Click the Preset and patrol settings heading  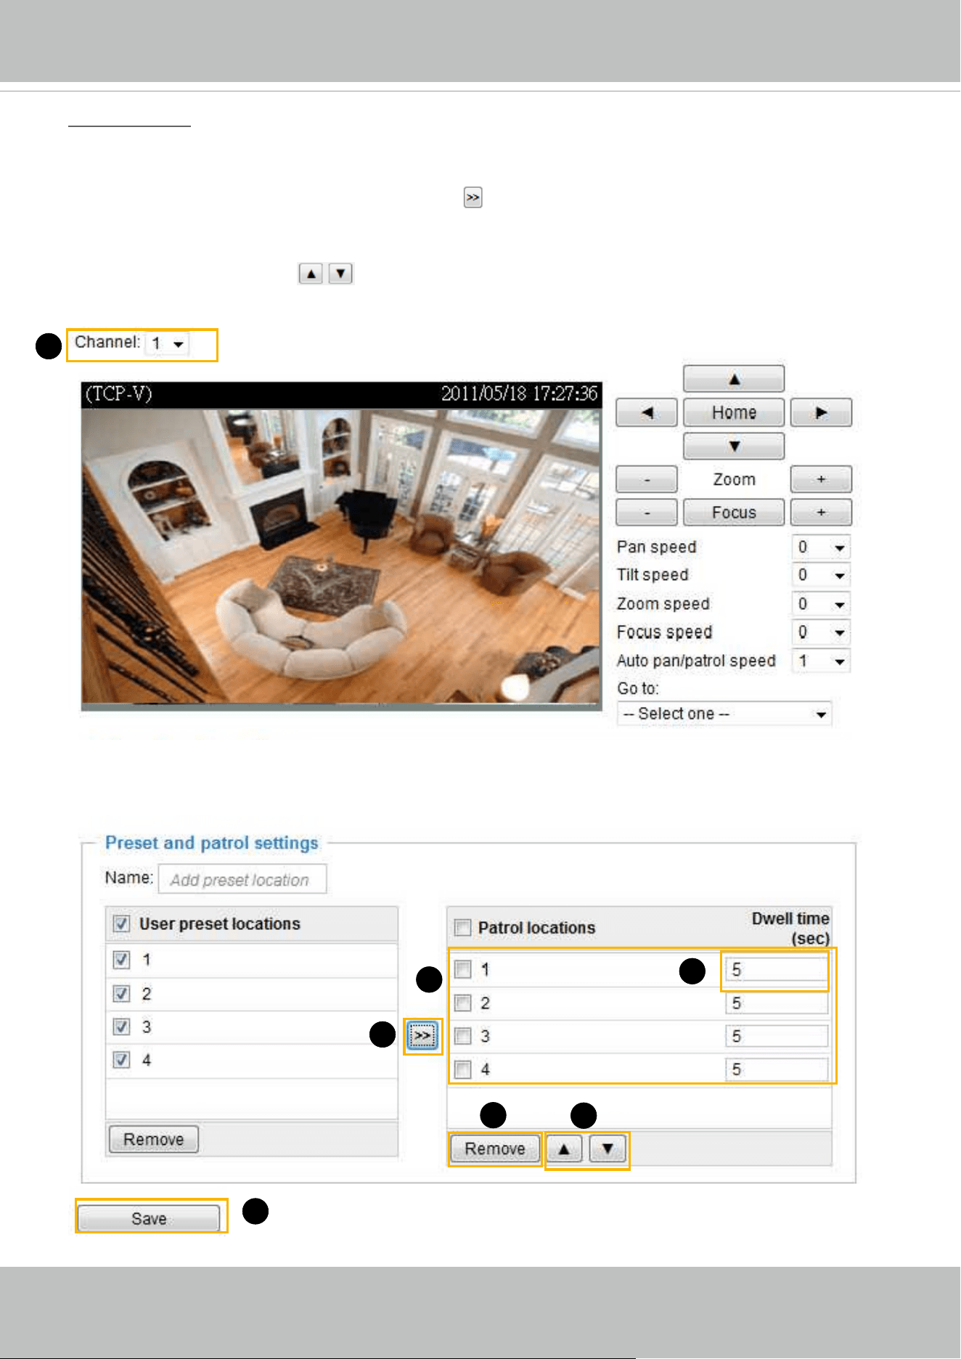pyautogui.click(x=212, y=843)
